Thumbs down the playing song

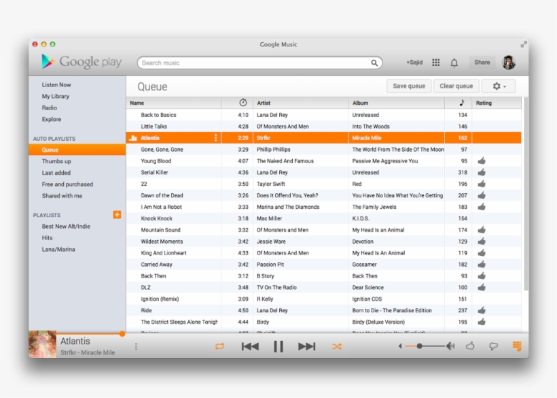(493, 346)
